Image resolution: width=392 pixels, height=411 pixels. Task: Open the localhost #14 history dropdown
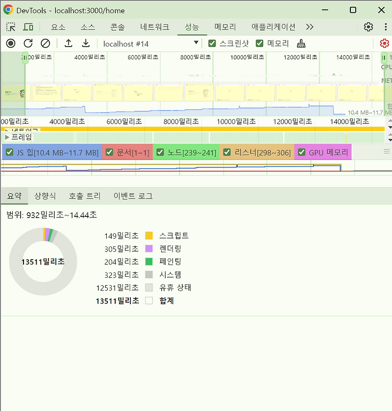(x=196, y=43)
